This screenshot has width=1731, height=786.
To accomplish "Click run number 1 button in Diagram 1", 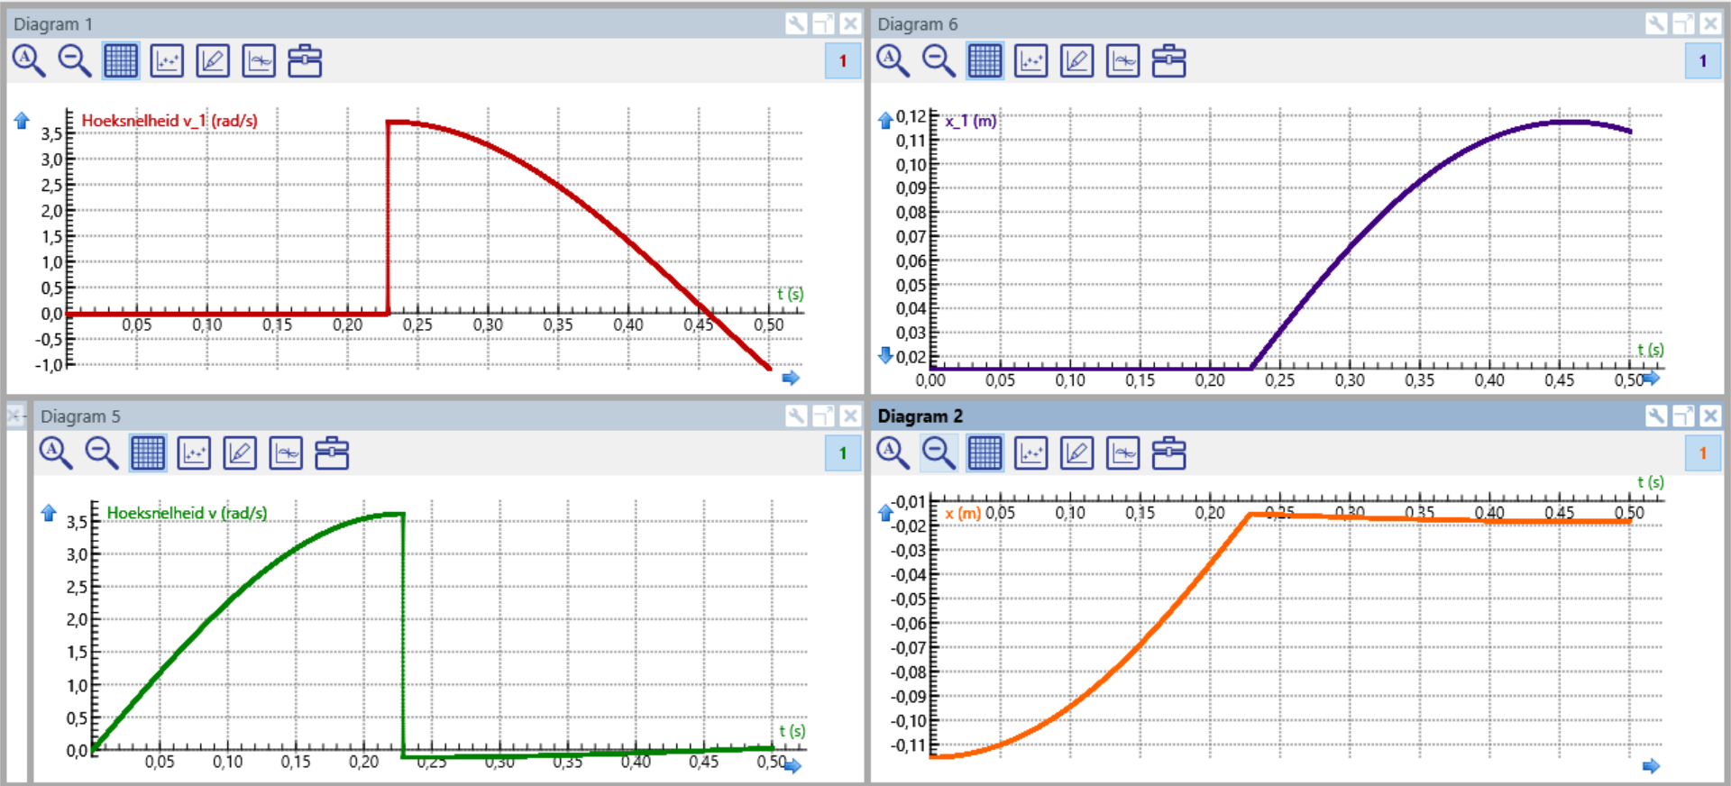I will click(843, 61).
